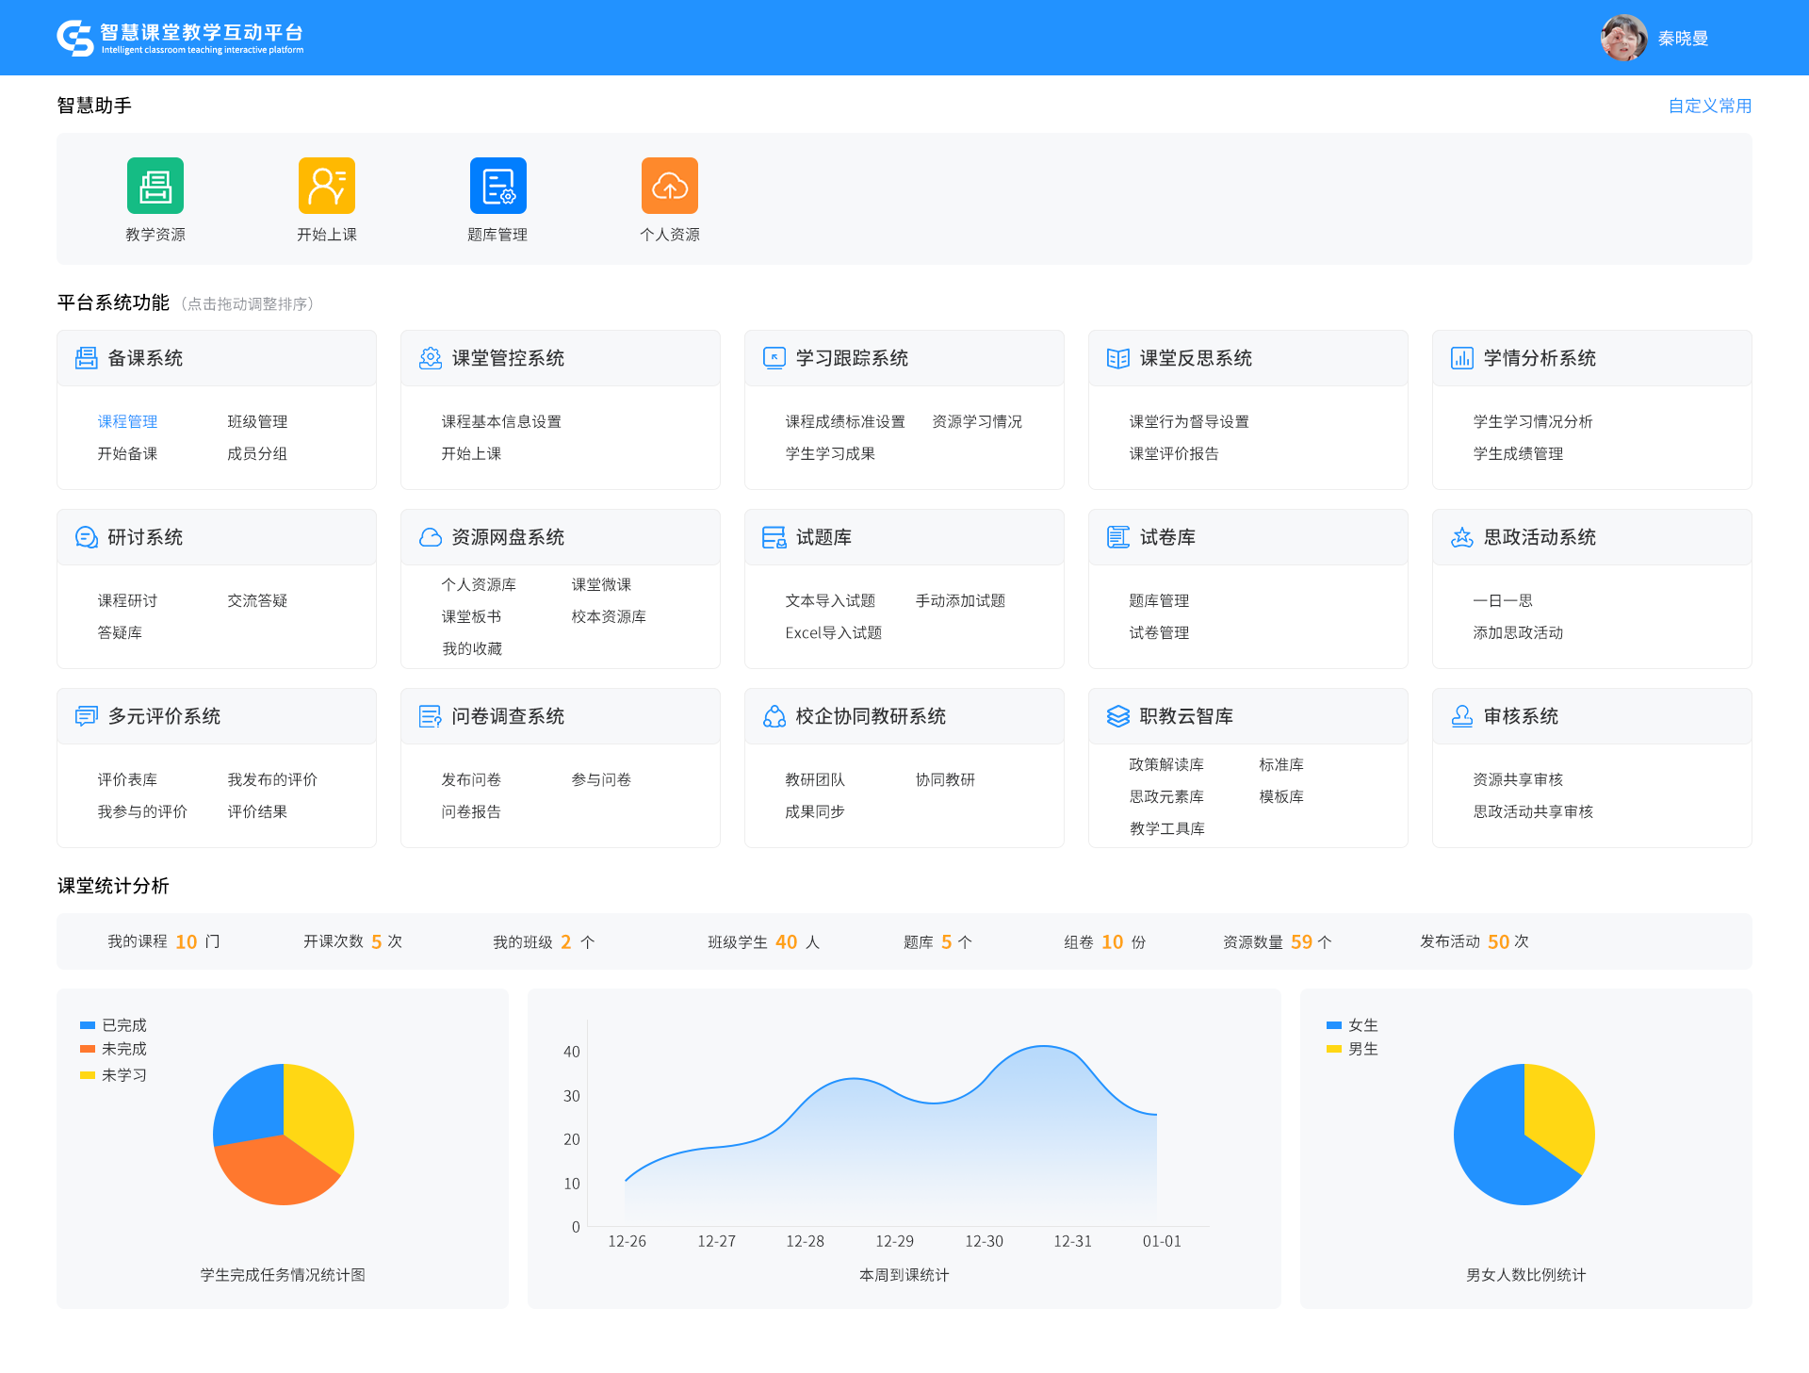The image size is (1809, 1373).
Task: Click the 思政活动系统 star icon
Action: tap(1461, 537)
